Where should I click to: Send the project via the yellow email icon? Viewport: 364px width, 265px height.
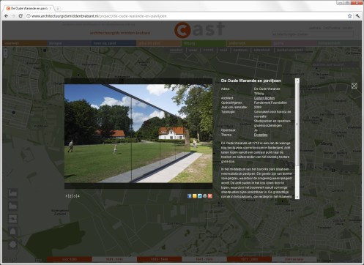coord(195,196)
